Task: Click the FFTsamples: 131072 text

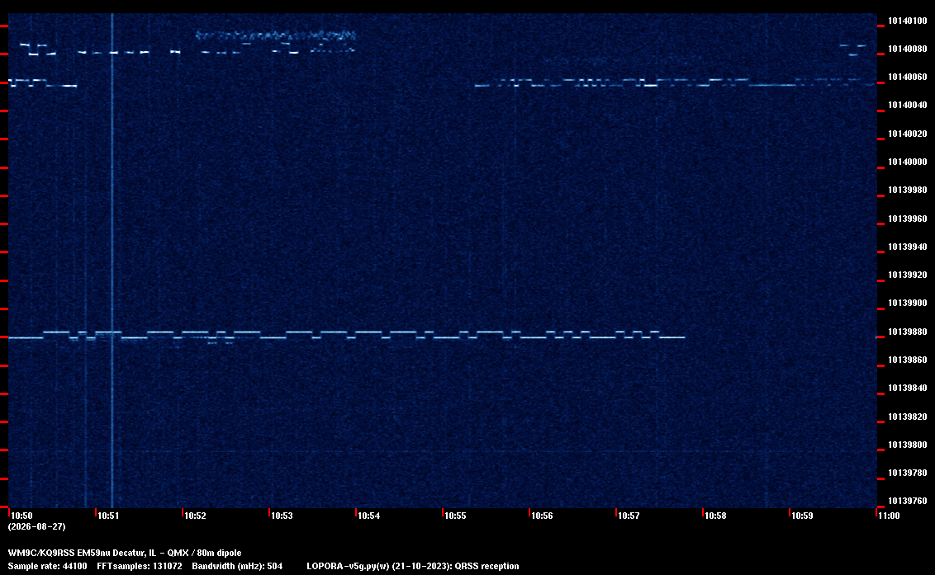Action: 140,566
